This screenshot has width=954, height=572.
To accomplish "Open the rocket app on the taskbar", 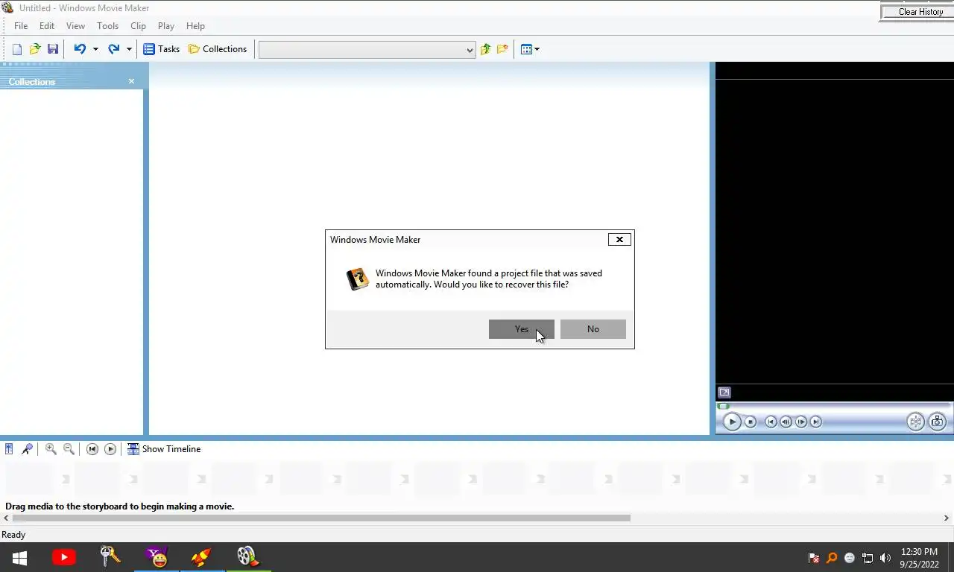I will [x=202, y=557].
